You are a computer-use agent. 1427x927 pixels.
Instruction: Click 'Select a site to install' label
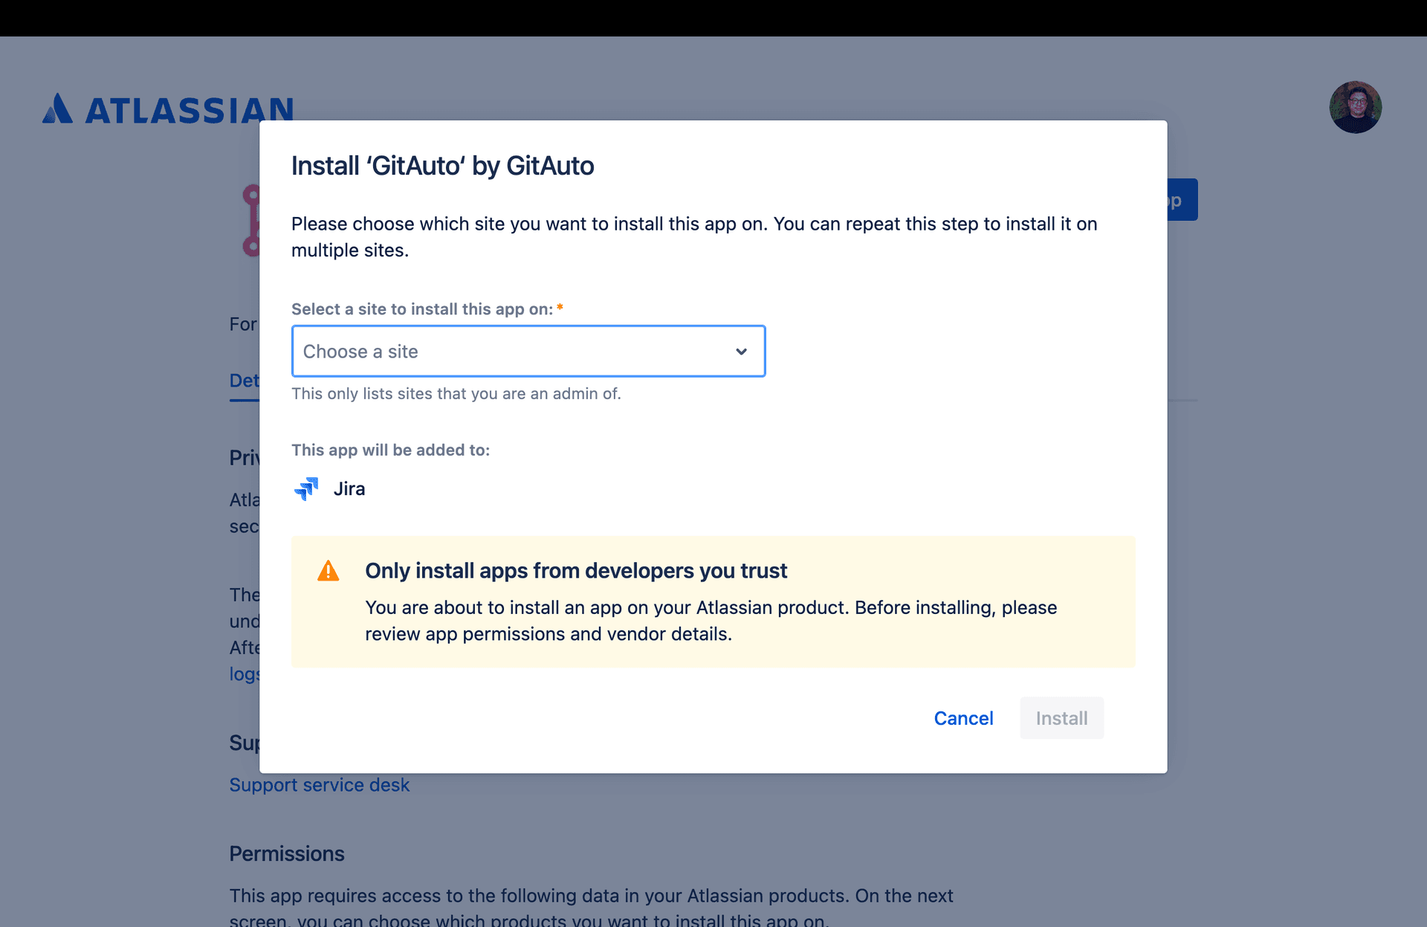[422, 309]
